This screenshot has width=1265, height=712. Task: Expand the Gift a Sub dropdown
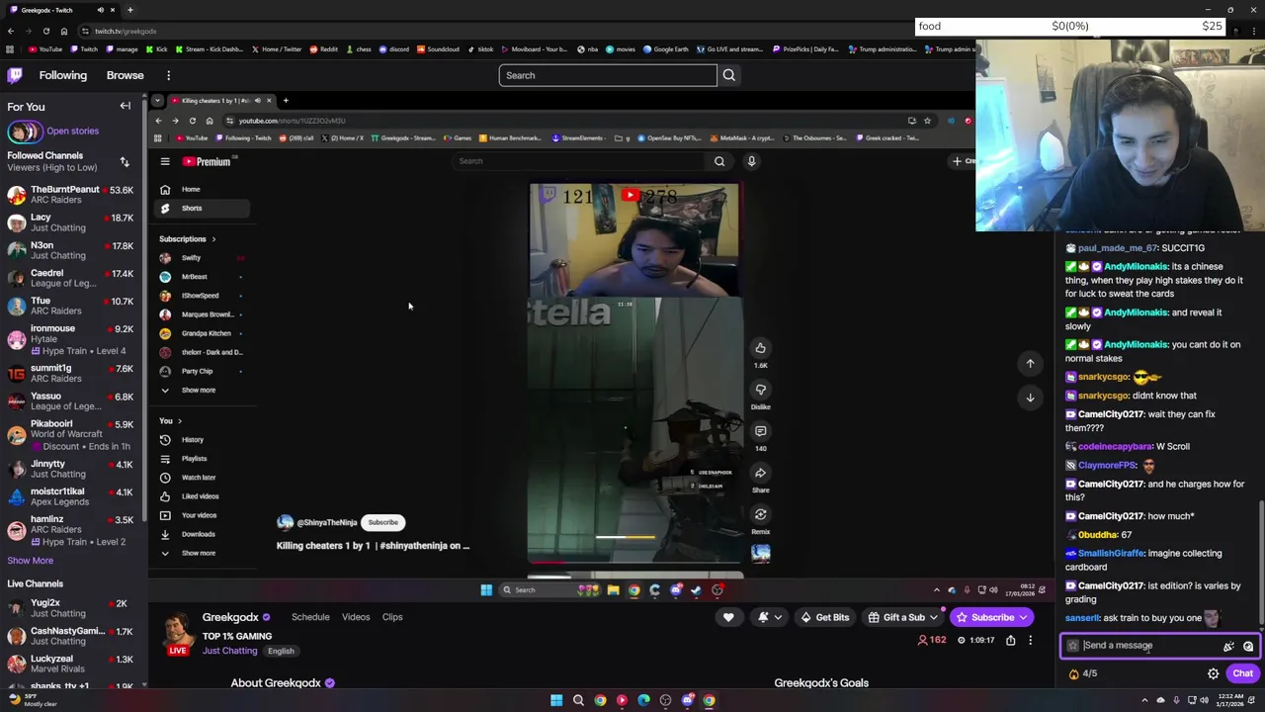coord(933,617)
